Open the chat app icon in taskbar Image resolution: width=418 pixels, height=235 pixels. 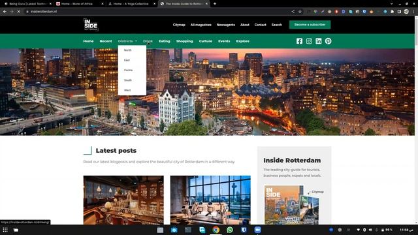pyautogui.click(x=202, y=230)
